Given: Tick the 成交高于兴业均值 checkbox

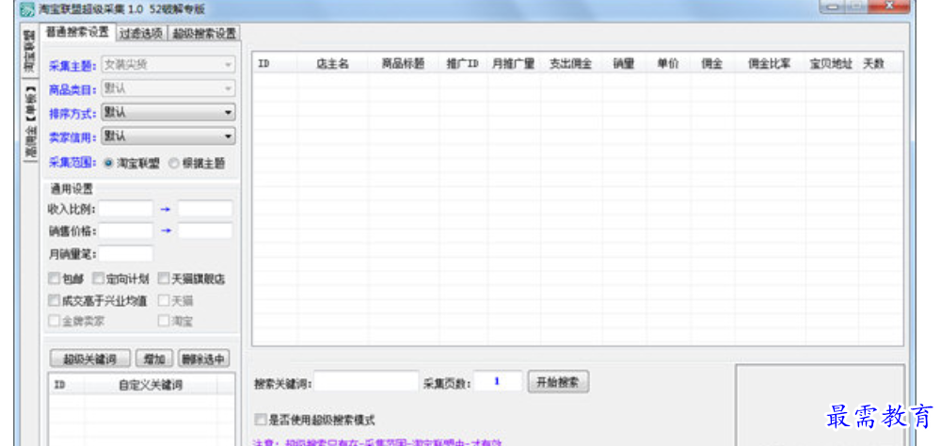Looking at the screenshot, I should click(x=54, y=300).
